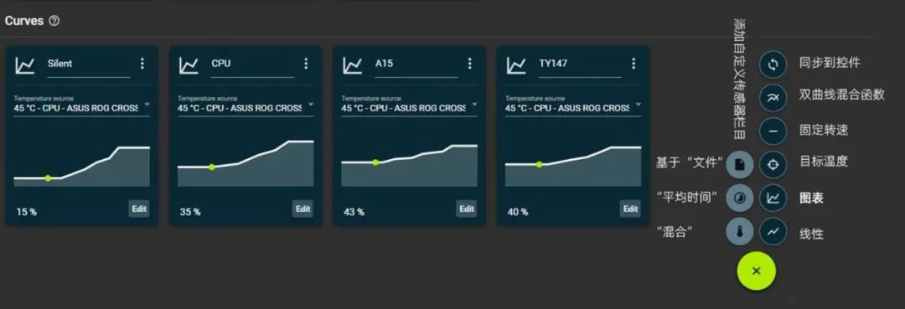The width and height of the screenshot is (905, 309).
Task: Click the 图表 label
Action: (x=811, y=198)
